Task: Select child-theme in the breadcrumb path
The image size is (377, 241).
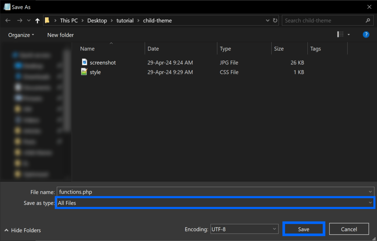Action: tap(158, 21)
